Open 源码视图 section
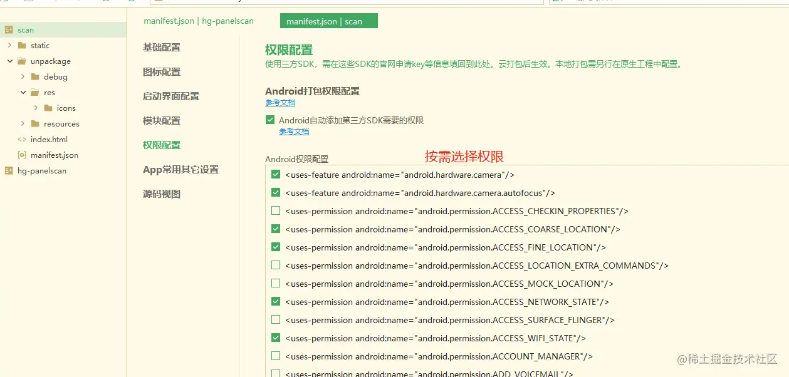 pos(162,194)
